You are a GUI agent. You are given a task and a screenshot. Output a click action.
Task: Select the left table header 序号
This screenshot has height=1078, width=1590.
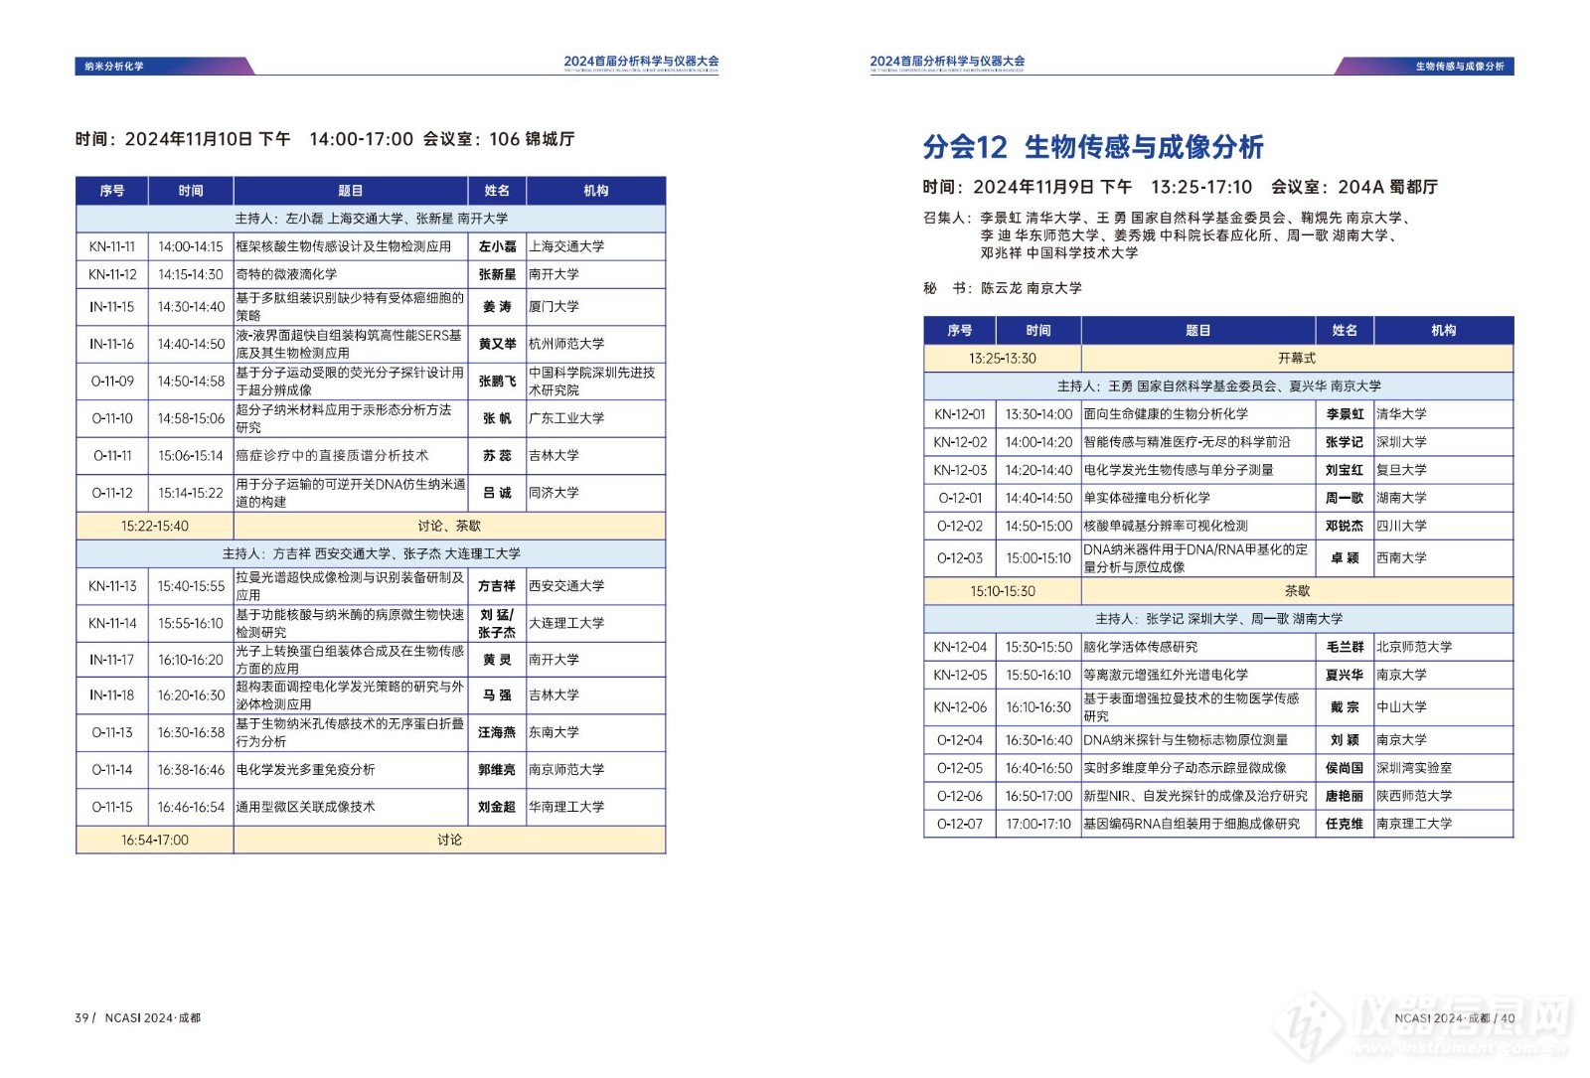112,191
